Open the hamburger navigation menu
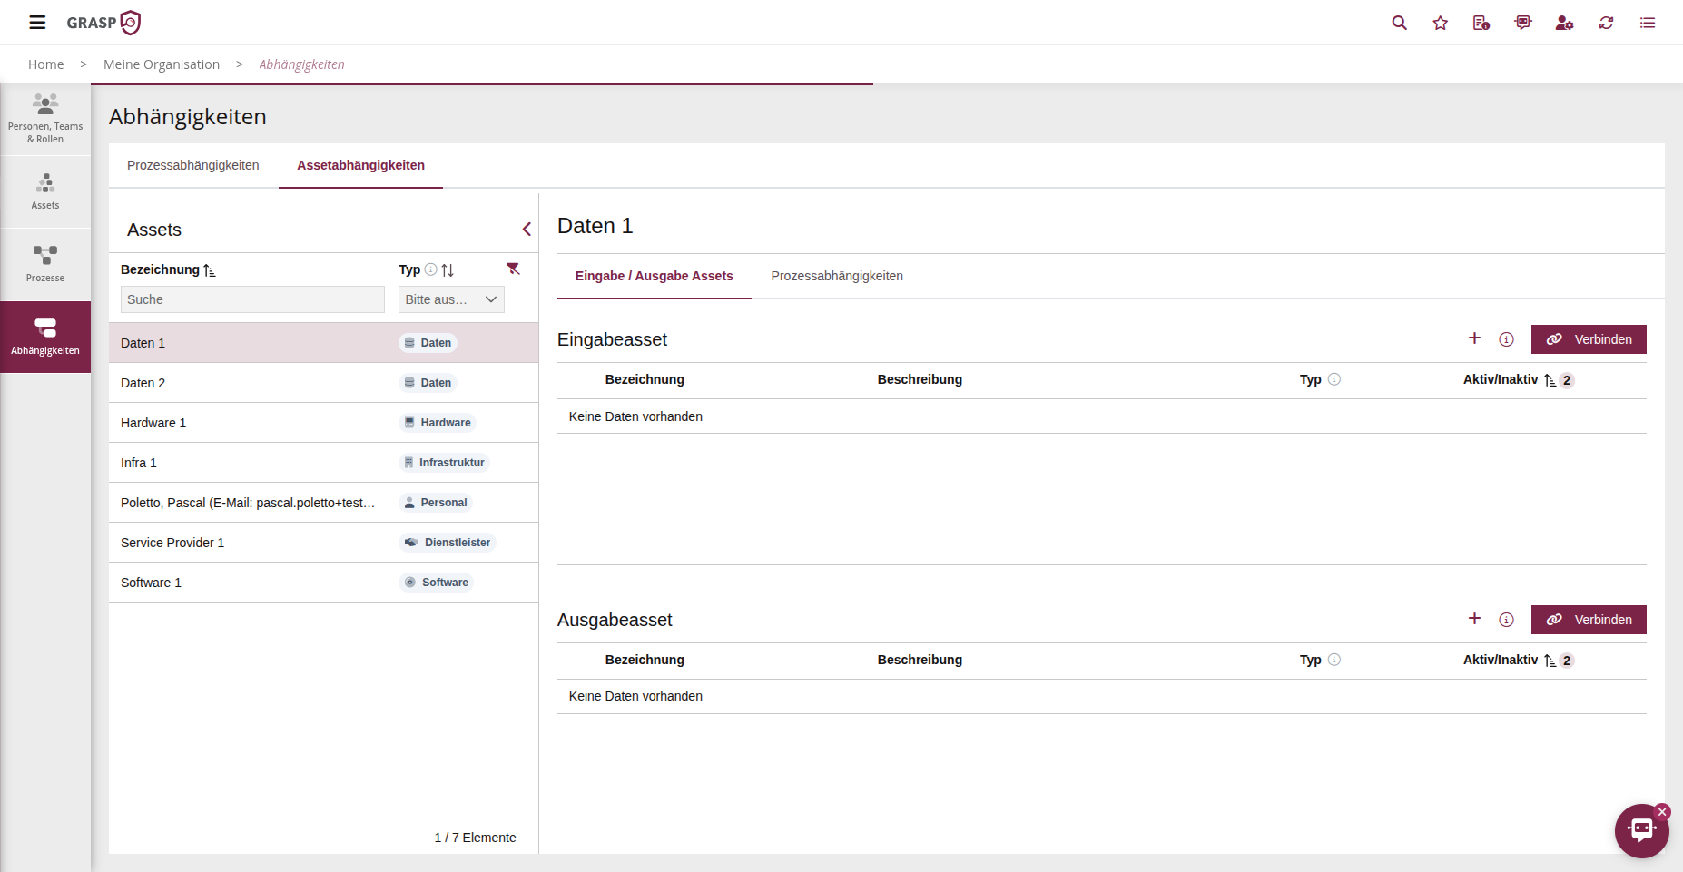The image size is (1683, 872). (x=37, y=23)
